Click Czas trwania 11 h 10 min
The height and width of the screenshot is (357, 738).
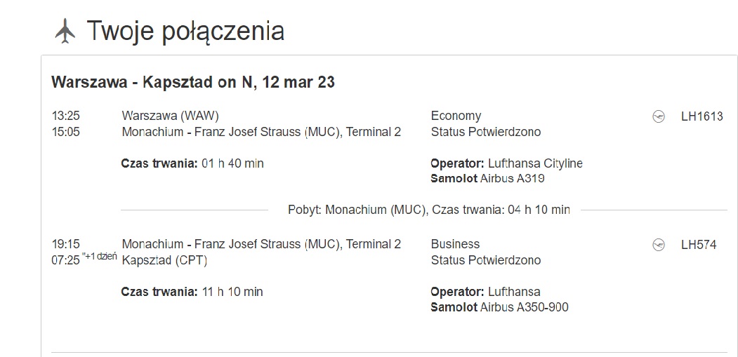[192, 292]
